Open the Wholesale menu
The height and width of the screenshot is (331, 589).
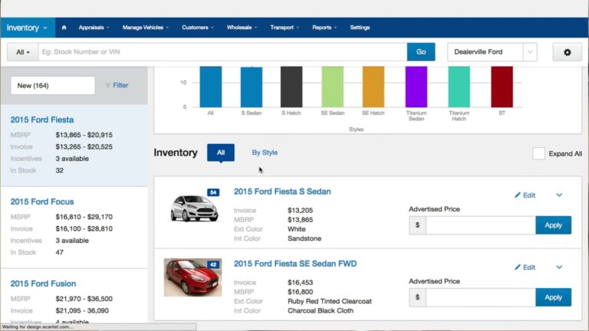pos(242,28)
